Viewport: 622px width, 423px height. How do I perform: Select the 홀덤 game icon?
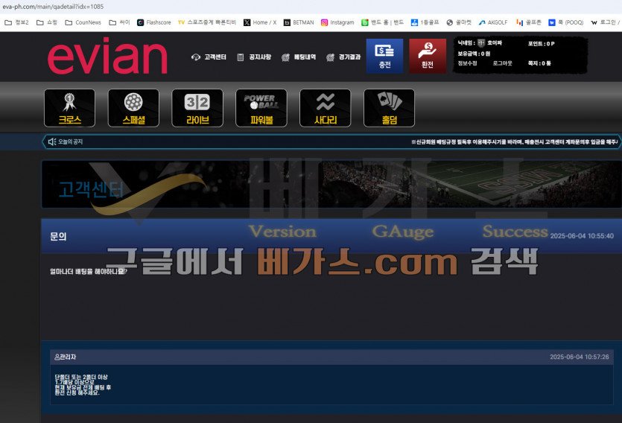tap(389, 108)
